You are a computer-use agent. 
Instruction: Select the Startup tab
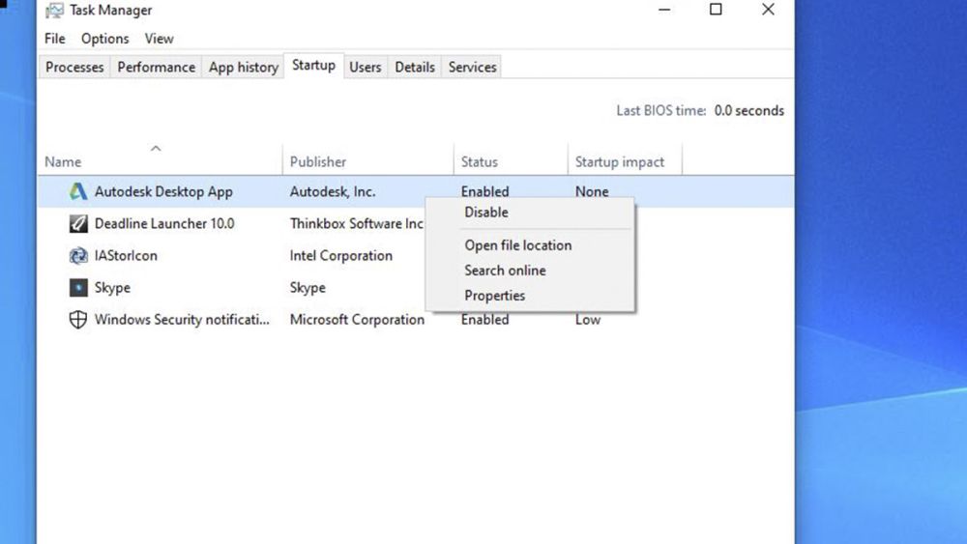(313, 66)
